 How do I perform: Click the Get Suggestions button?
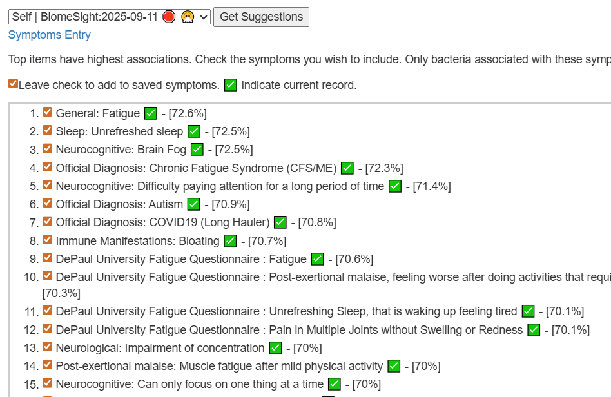click(x=261, y=17)
